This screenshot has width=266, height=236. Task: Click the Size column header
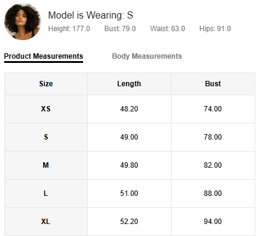tap(46, 84)
